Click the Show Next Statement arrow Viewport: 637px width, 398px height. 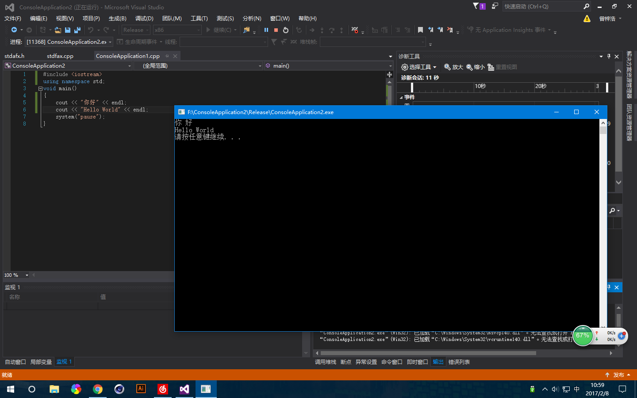click(312, 30)
